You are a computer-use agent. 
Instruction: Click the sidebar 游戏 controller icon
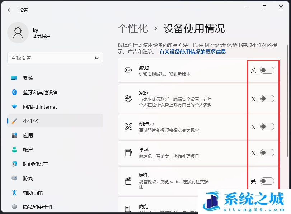click(x=14, y=178)
